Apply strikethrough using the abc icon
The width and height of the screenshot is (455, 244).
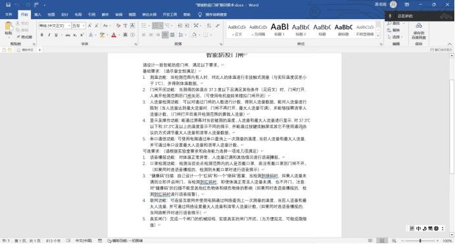pyautogui.click(x=68, y=35)
